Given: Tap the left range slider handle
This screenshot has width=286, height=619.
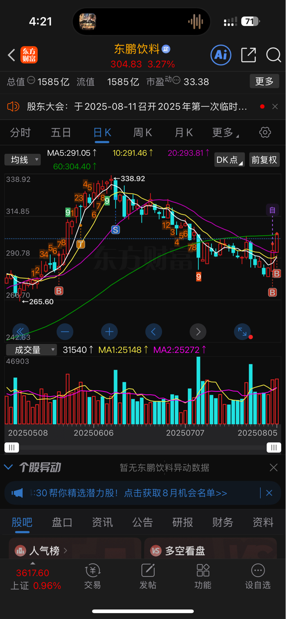Looking at the screenshot, I should pos(12,448).
